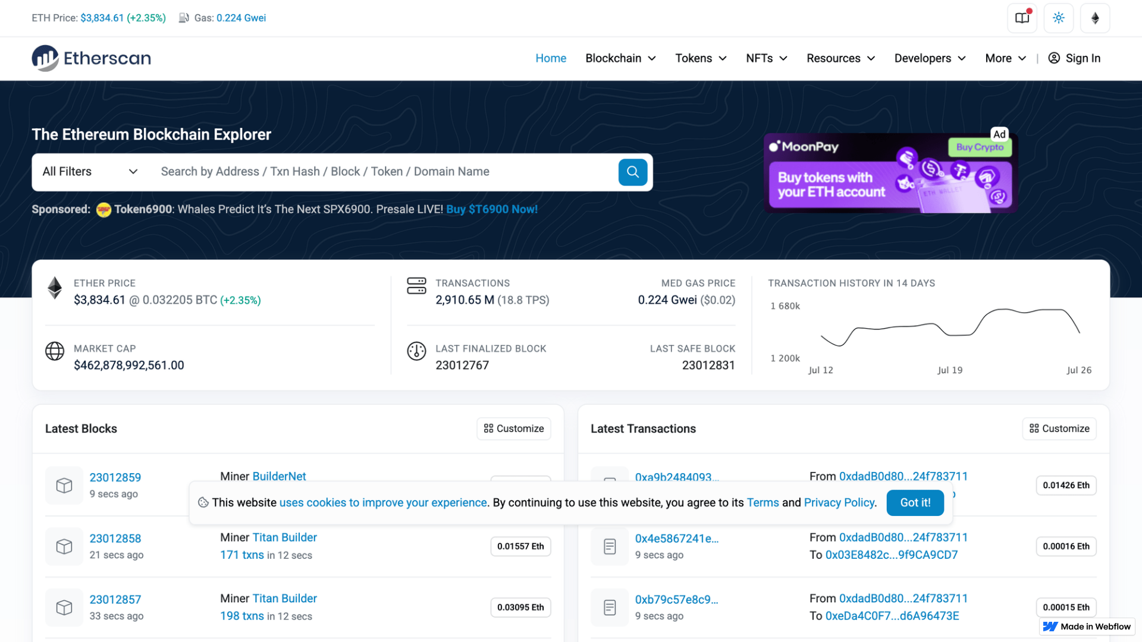Image resolution: width=1142 pixels, height=642 pixels.
Task: Click the cube icon for block 23012857
Action: (x=64, y=608)
